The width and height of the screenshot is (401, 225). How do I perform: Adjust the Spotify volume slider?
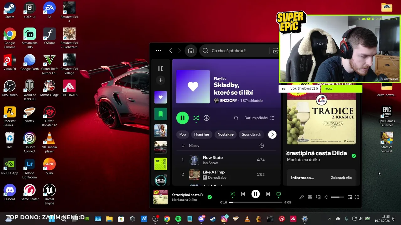(x=337, y=197)
